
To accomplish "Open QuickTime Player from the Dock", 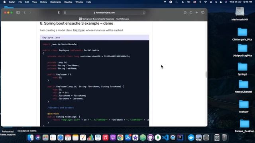I will (x=173, y=137).
